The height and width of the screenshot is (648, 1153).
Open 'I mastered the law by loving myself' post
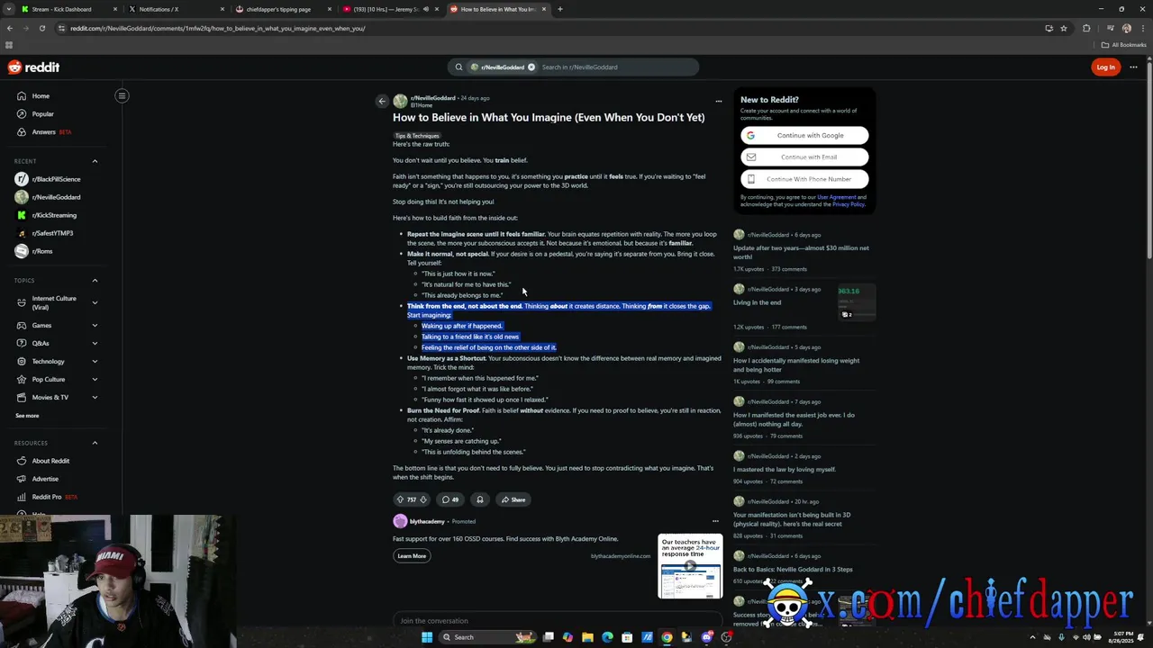pyautogui.click(x=785, y=469)
